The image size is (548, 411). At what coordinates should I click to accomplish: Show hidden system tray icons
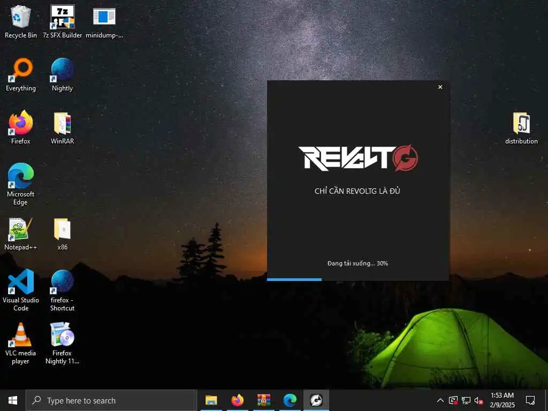pos(440,400)
